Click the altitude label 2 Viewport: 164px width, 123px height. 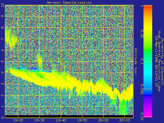pos(2,95)
